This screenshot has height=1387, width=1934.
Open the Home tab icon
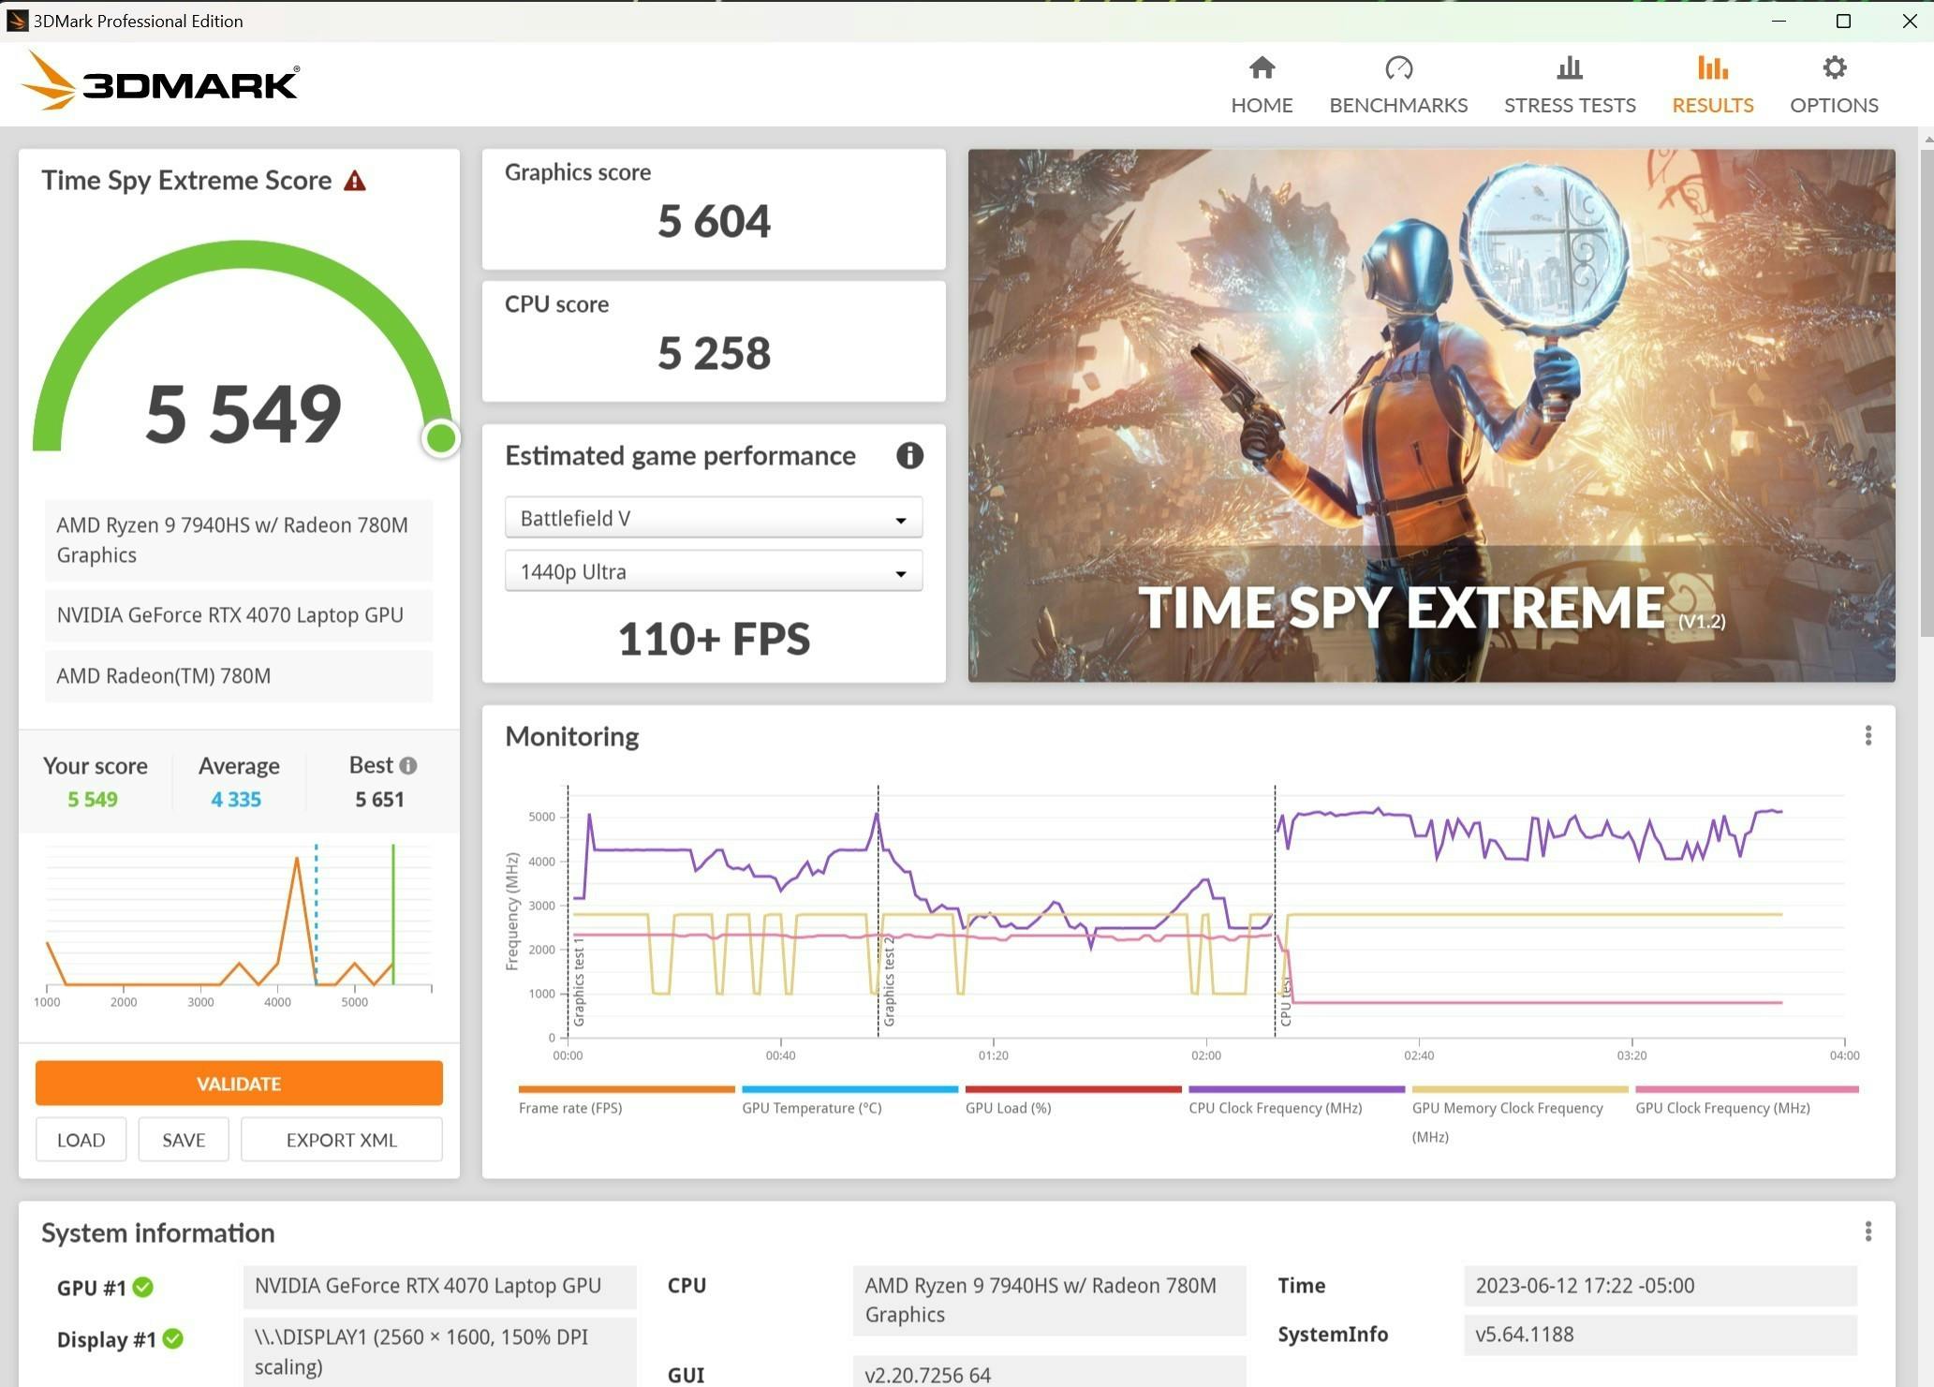coord(1262,67)
